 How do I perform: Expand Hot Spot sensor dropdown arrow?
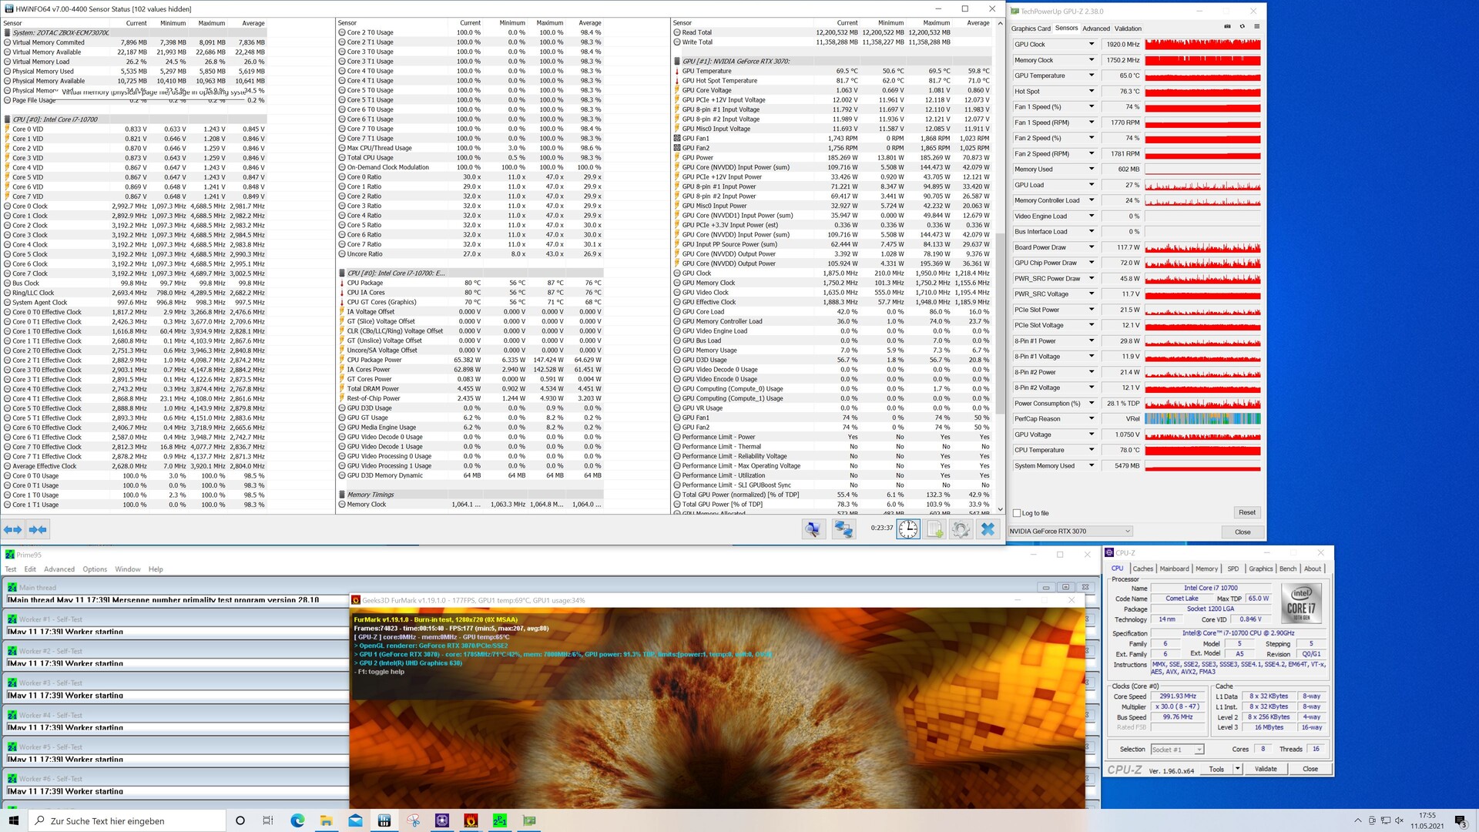pyautogui.click(x=1091, y=91)
